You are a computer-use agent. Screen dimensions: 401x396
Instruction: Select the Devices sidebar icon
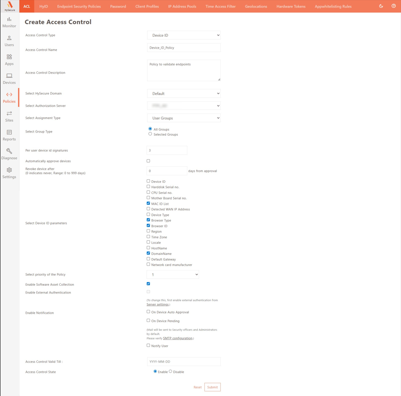9,78
